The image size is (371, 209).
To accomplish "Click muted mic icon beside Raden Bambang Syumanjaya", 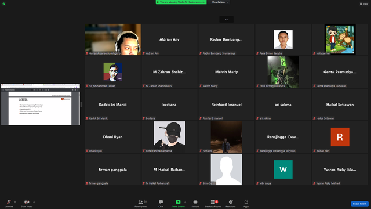I will 201,53.
